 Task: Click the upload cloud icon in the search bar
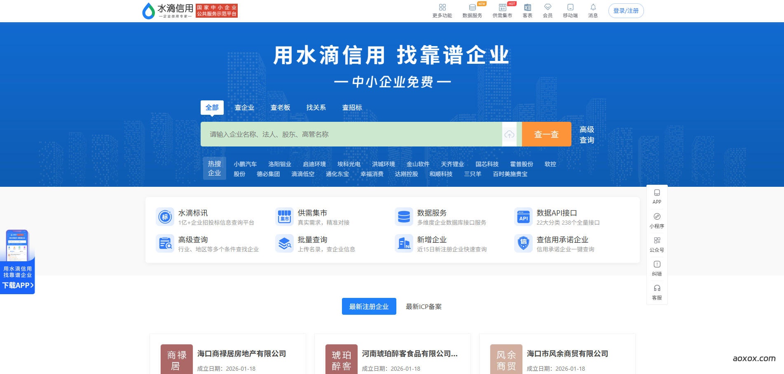click(510, 134)
